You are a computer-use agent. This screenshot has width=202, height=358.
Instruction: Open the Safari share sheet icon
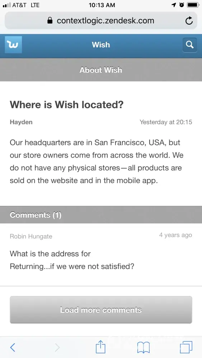[100, 347]
